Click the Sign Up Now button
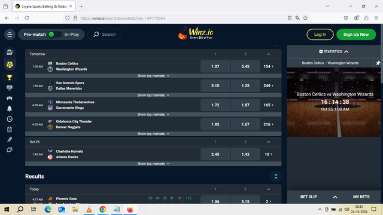 click(x=356, y=35)
